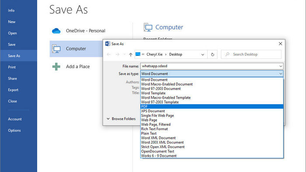The image size is (306, 172).
Task: Close the Save As dialog
Action: pos(281,44)
